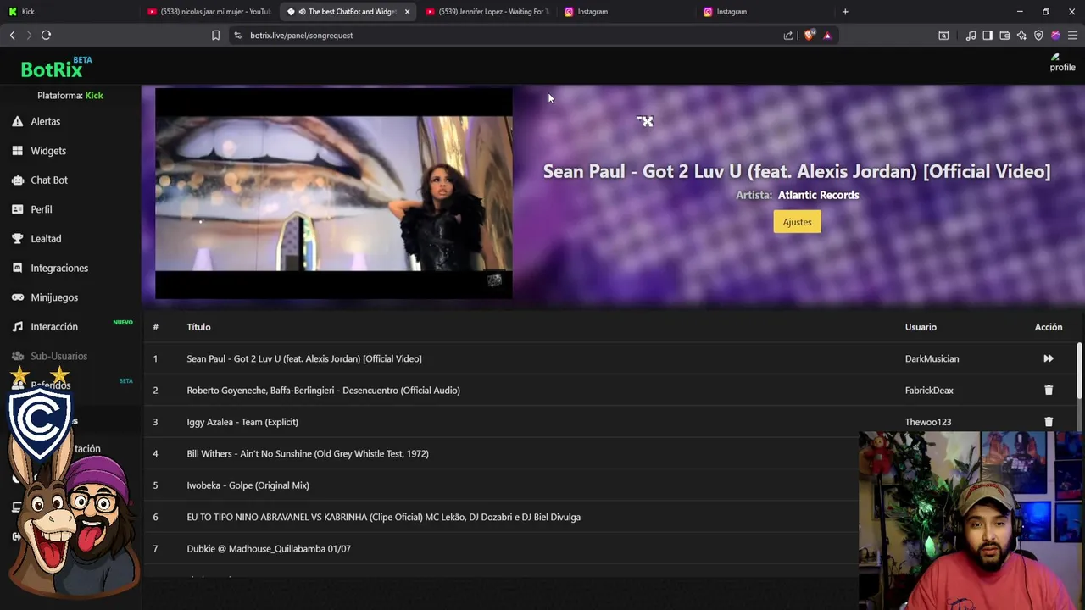Click the Atlantic Records artist name
This screenshot has width=1085, height=610.
coord(818,195)
